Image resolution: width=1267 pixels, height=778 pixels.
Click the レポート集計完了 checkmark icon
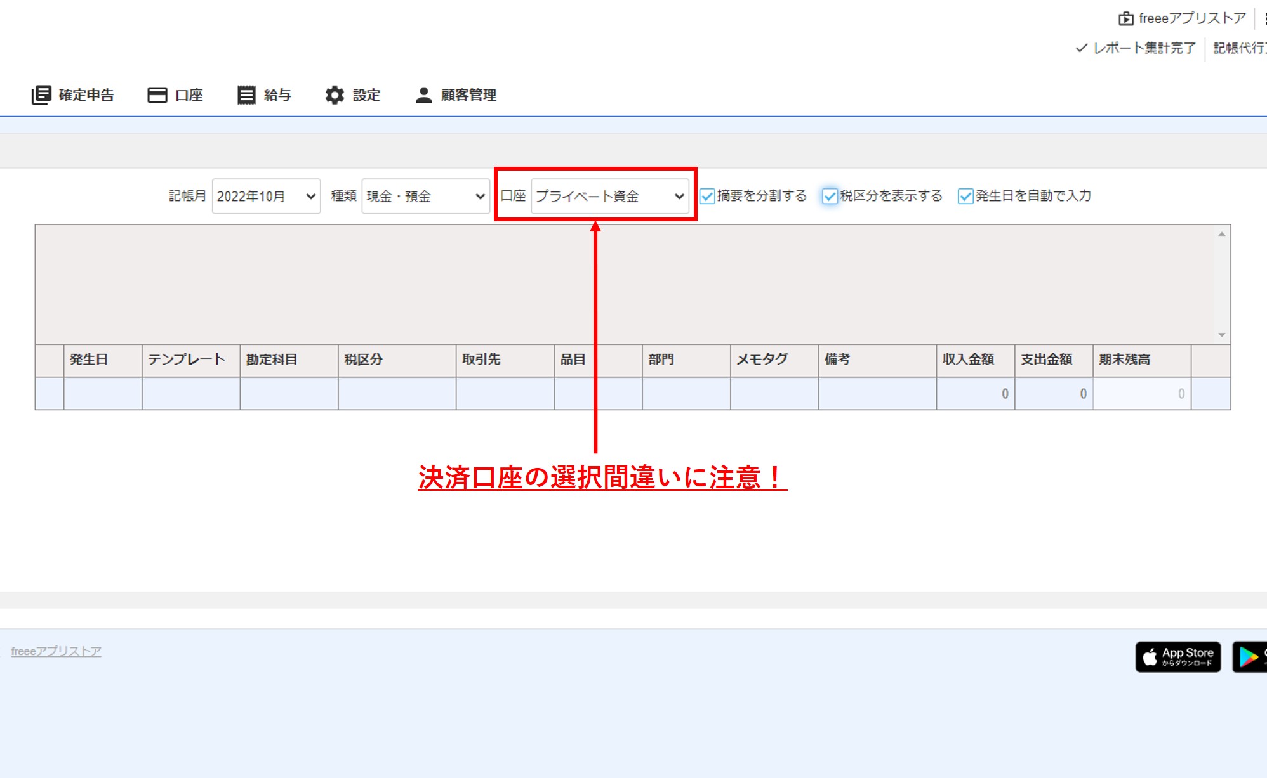tap(1082, 48)
